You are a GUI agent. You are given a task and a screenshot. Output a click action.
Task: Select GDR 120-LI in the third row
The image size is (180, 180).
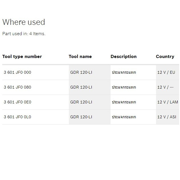point(81,102)
